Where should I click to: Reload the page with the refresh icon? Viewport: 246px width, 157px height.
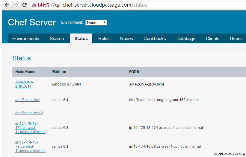[x=24, y=5]
